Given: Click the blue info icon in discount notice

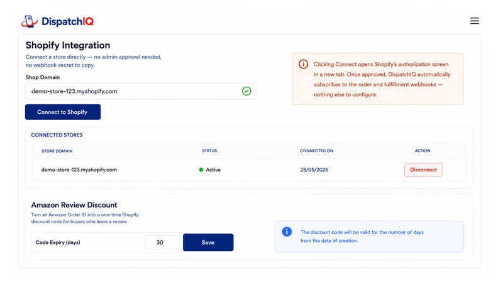Looking at the screenshot, I should pyautogui.click(x=287, y=231).
